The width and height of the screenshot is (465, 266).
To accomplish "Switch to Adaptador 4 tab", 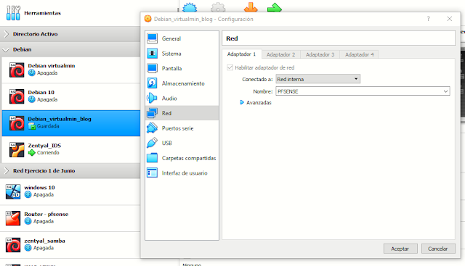I will click(359, 54).
